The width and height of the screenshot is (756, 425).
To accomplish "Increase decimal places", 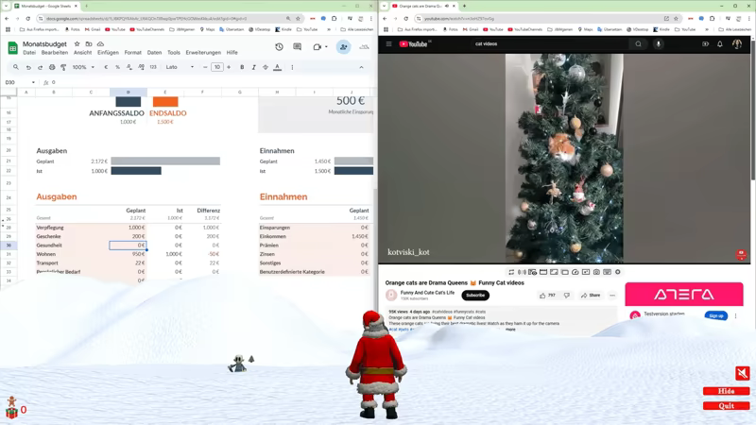I will tap(141, 67).
